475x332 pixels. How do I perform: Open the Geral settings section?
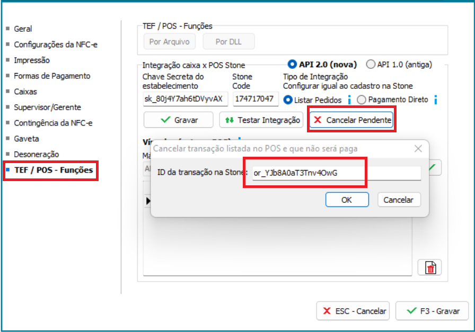[x=23, y=29]
